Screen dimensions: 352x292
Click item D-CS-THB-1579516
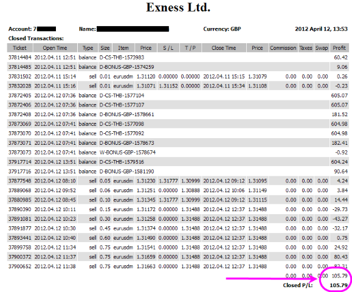122,162
